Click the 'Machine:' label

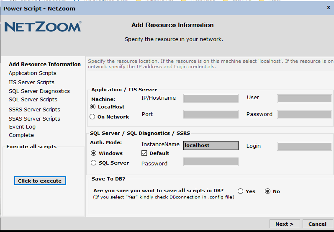[x=103, y=99]
